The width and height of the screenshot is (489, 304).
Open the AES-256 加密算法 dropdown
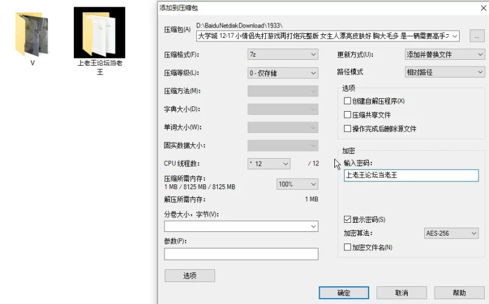[x=451, y=233]
